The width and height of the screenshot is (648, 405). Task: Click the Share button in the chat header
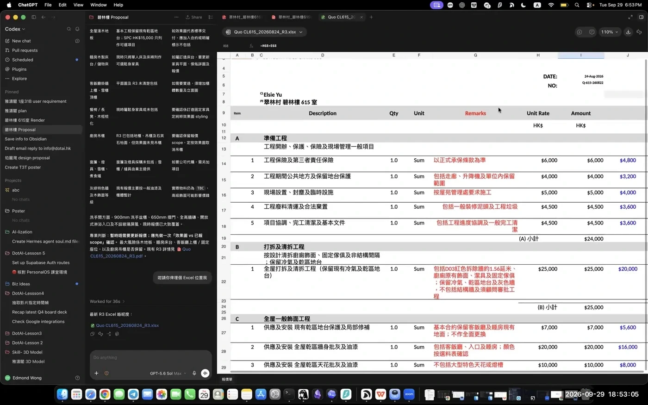(x=194, y=17)
